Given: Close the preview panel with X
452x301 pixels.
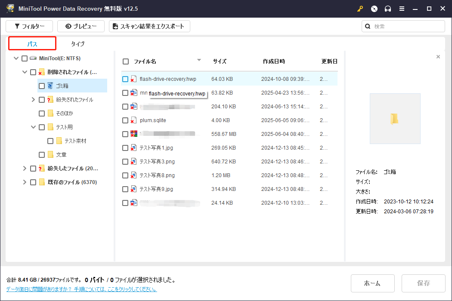Looking at the screenshot, I should [438, 57].
